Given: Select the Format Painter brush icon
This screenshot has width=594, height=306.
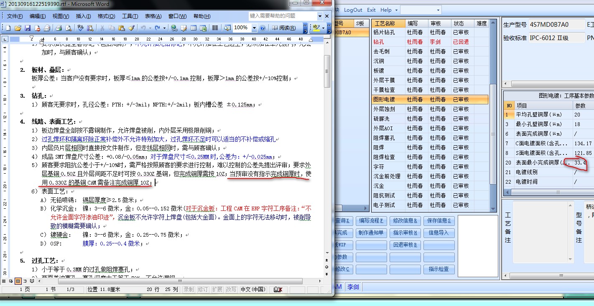Looking at the screenshot, I should (131, 28).
